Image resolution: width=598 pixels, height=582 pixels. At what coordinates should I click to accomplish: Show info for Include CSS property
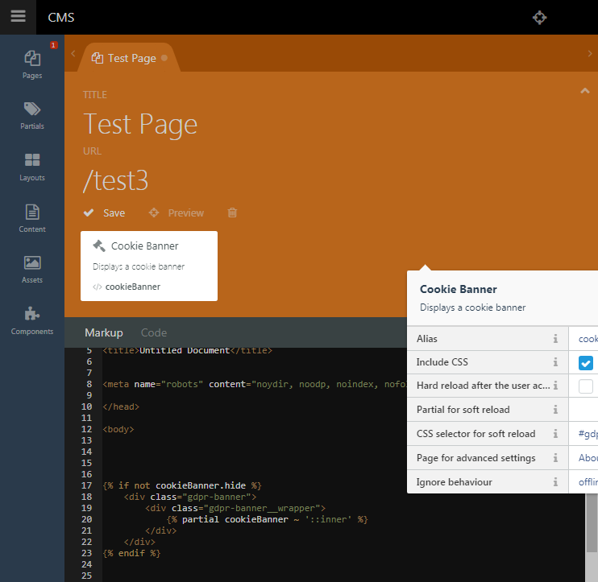(x=555, y=362)
